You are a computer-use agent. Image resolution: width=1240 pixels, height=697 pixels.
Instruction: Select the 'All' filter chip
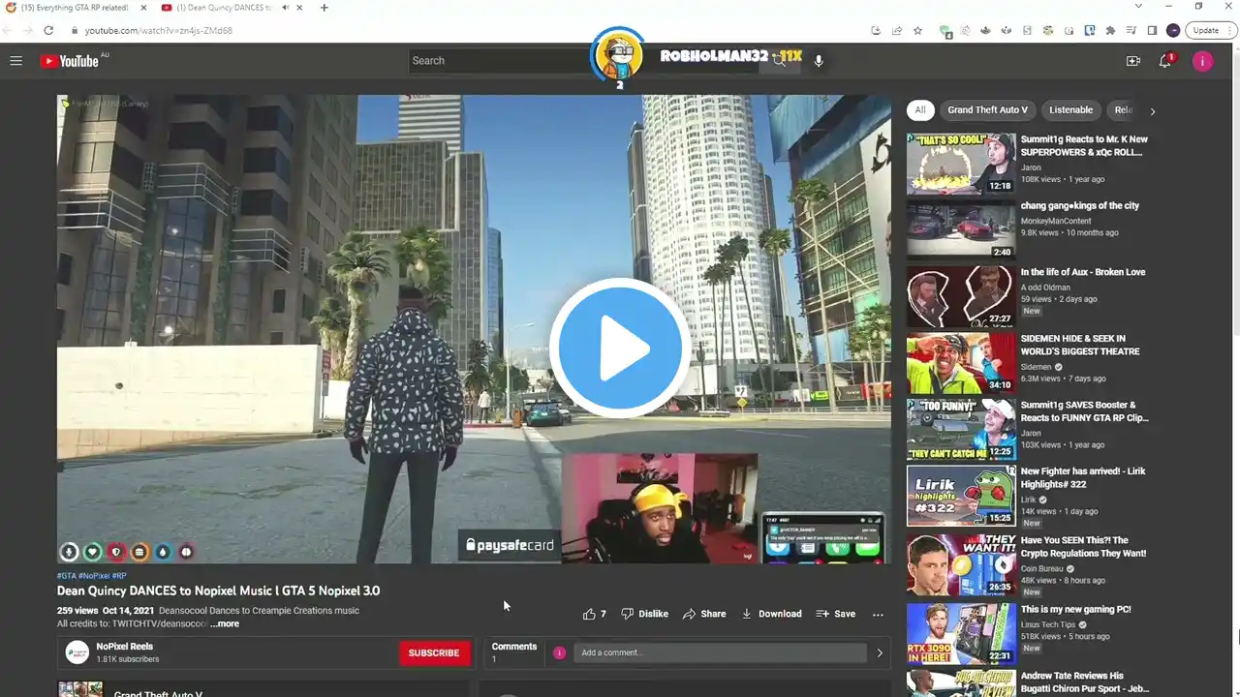tap(920, 110)
